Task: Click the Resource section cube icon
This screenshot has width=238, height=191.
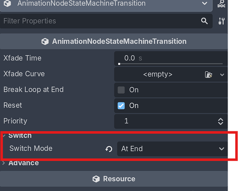Action: point(96,179)
